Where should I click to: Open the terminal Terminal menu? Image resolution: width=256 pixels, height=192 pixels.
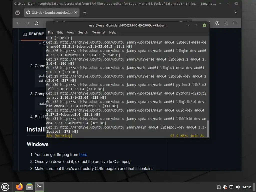pyautogui.click(x=98, y=32)
